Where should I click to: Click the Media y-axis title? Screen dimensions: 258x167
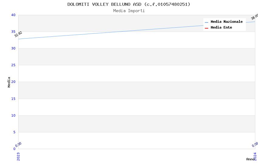(x=9, y=82)
